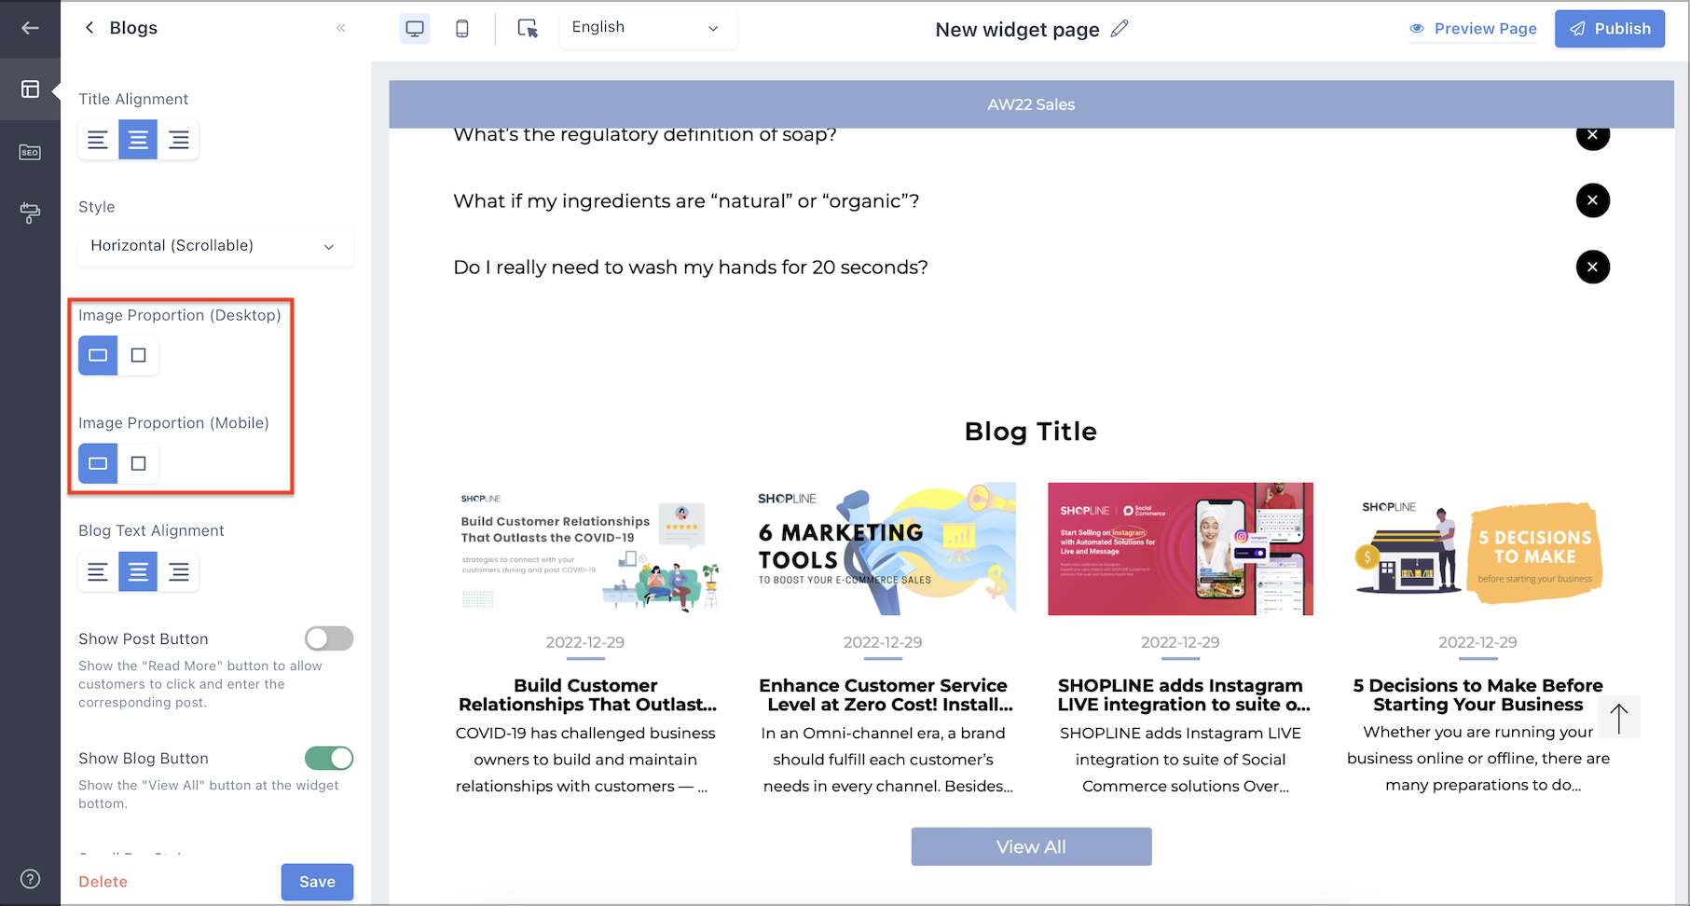Viewport: 1690px width, 906px height.
Task: Collapse the 'regulatory definition of soap' question
Action: (1593, 136)
